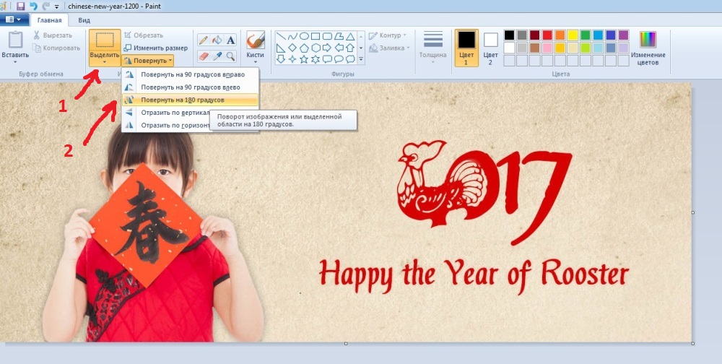Expand the Выделить selection dropdown arrow
Screen dimensions: 722x364
105,63
